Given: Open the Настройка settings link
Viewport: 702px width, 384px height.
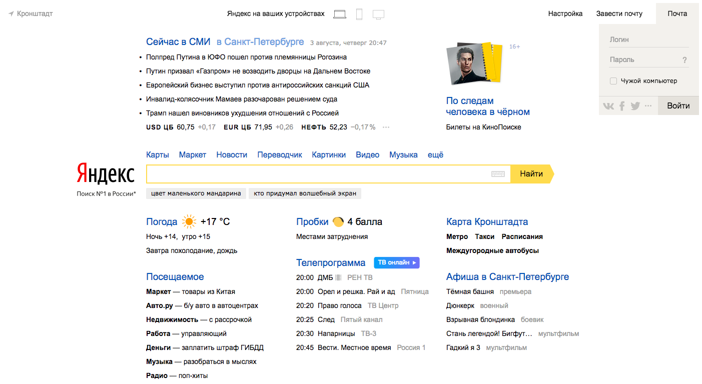Looking at the screenshot, I should (x=565, y=13).
